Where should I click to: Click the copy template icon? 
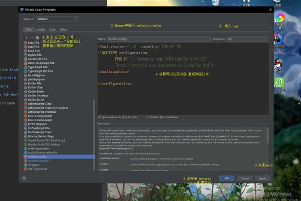[37, 38]
